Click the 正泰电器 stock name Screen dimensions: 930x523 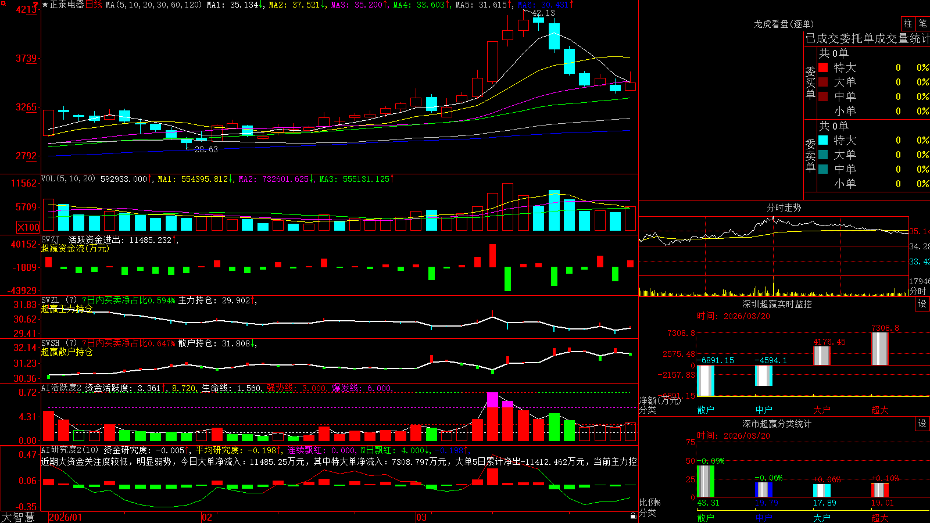(67, 5)
